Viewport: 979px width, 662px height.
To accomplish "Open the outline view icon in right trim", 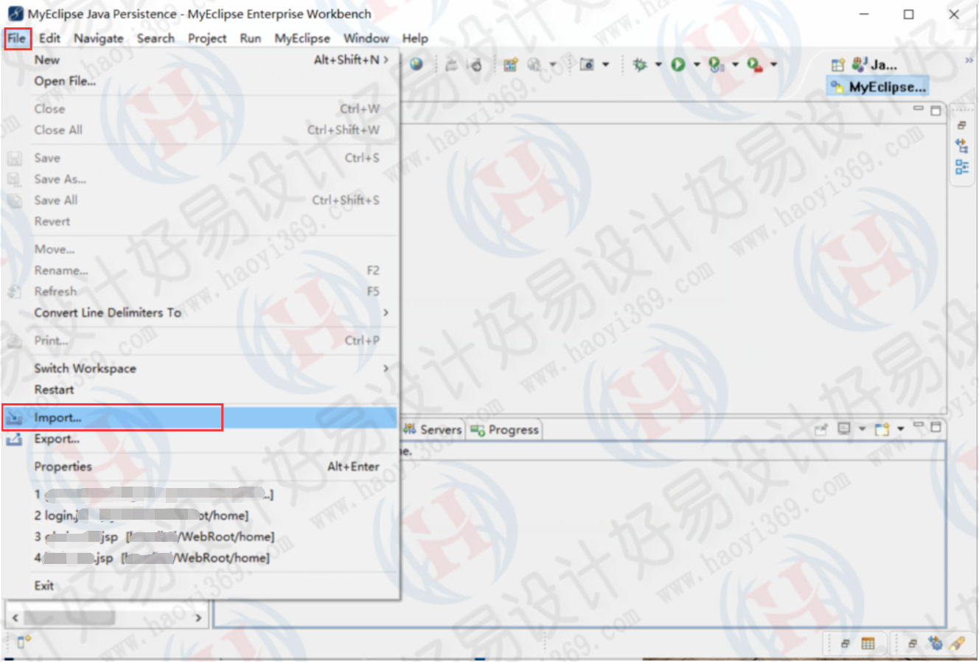I will [x=962, y=167].
